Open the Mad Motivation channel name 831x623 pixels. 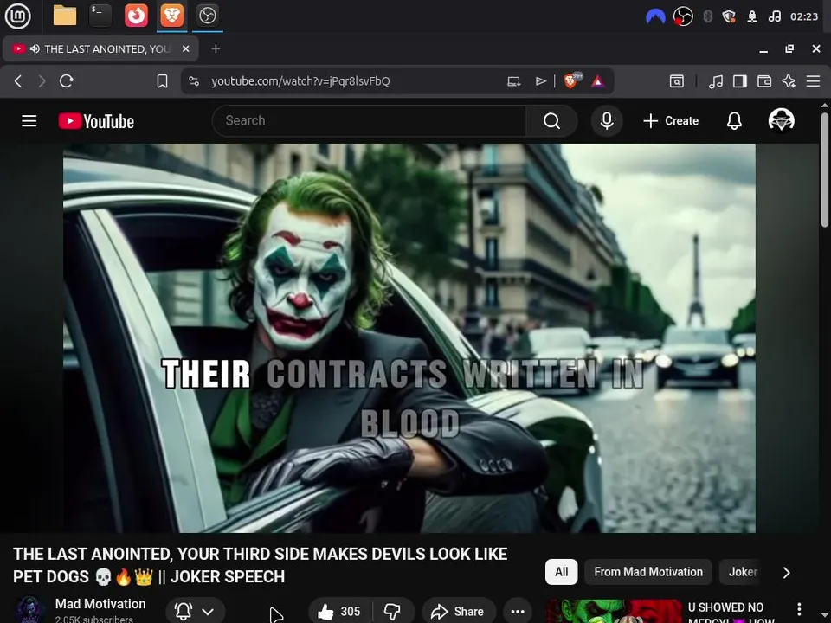(100, 604)
